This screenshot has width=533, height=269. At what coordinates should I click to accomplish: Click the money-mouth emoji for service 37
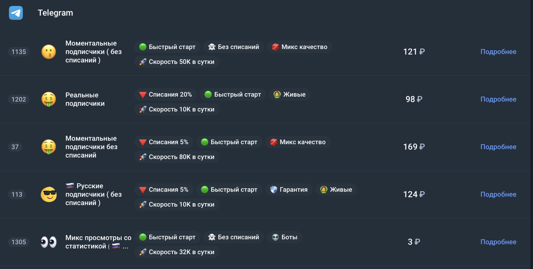coord(49,147)
